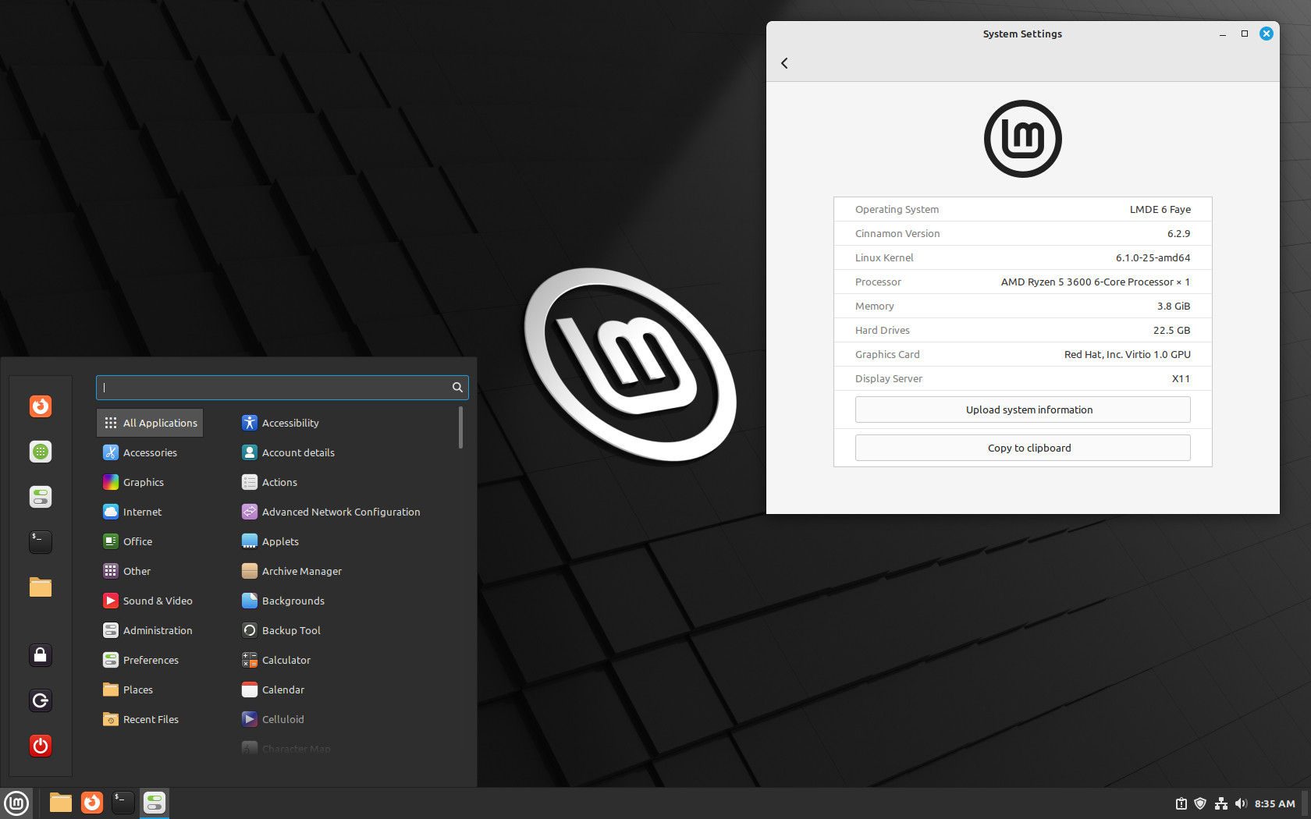The height and width of the screenshot is (819, 1311).
Task: Select the All Applications category
Action: [x=150, y=423]
